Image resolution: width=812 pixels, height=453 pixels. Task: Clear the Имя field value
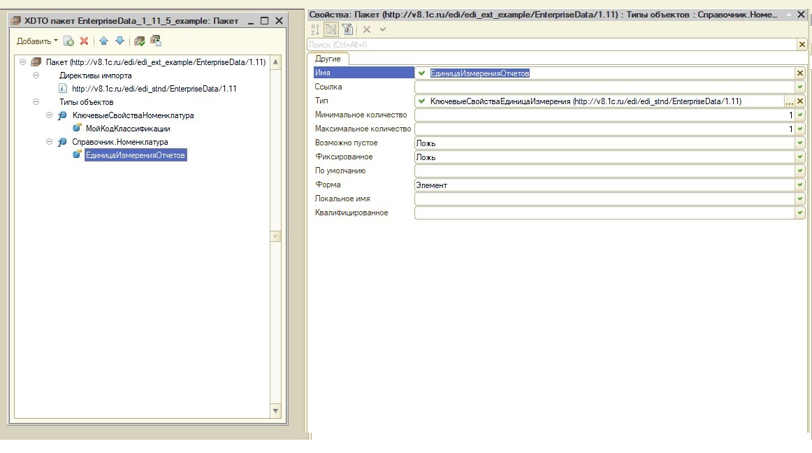pos(800,73)
